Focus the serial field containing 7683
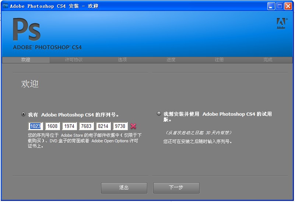The width and height of the screenshot is (295, 202). pyautogui.click(x=86, y=126)
